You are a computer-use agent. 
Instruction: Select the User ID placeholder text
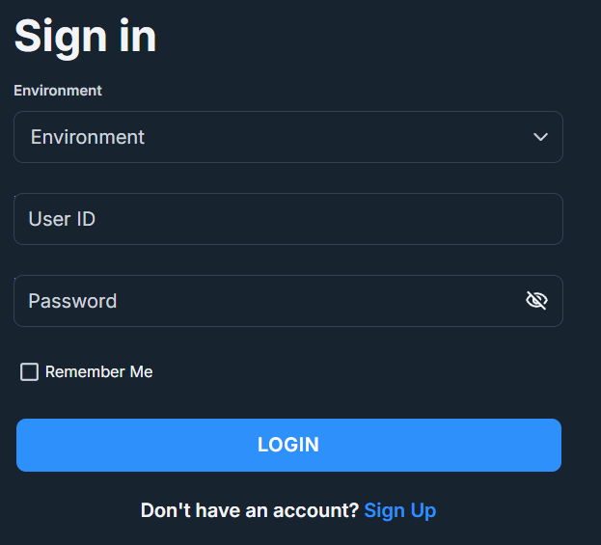(x=62, y=219)
